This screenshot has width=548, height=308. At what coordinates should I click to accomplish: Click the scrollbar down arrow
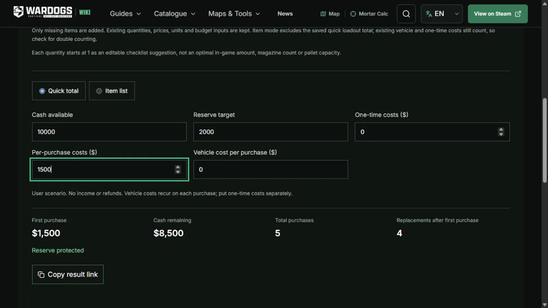[x=545, y=305]
